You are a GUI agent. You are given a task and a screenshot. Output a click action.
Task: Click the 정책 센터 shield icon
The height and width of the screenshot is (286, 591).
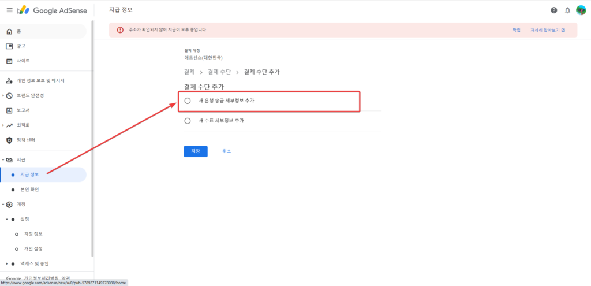pyautogui.click(x=9, y=140)
